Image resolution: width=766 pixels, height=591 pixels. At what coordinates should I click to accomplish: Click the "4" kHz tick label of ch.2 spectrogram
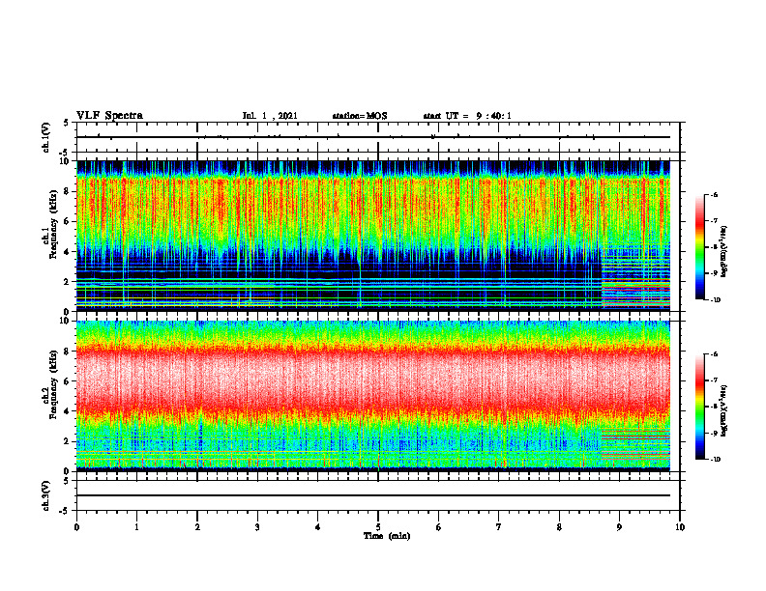(68, 411)
